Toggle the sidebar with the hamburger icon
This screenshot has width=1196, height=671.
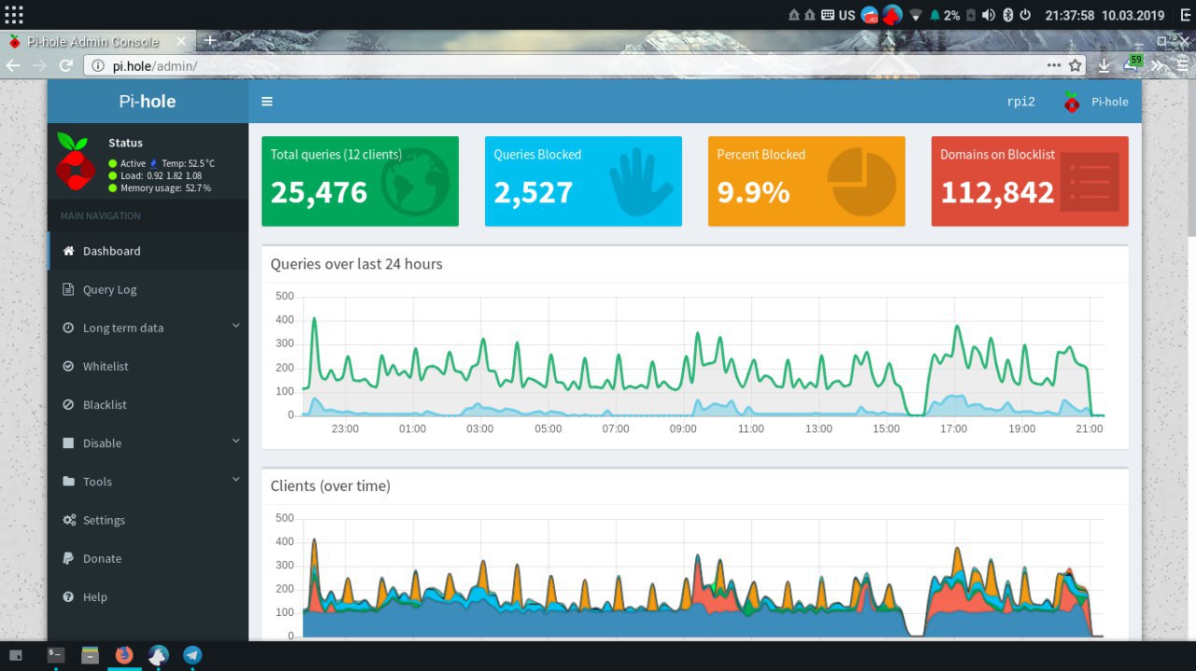tap(267, 102)
